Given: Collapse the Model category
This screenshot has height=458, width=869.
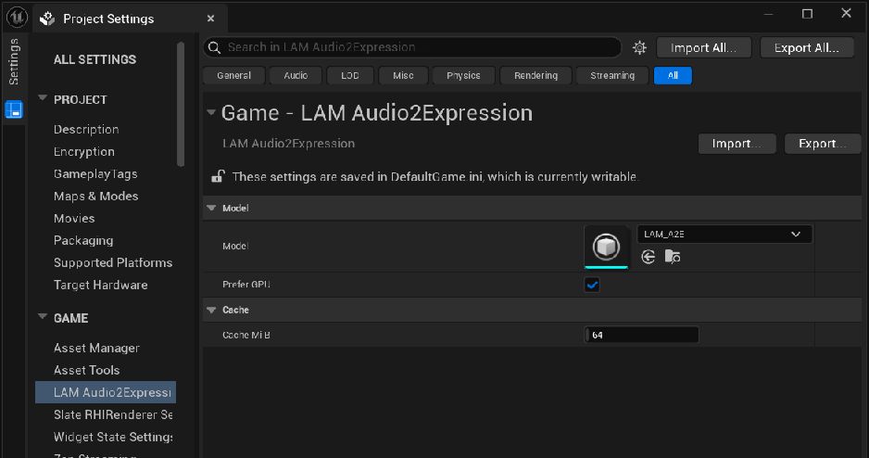Looking at the screenshot, I should (211, 208).
